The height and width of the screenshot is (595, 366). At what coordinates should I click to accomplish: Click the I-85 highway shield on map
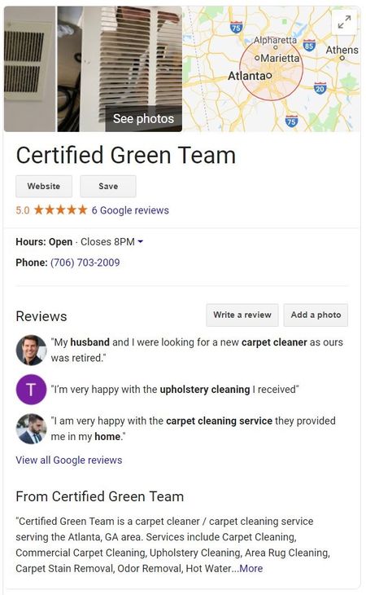[309, 46]
